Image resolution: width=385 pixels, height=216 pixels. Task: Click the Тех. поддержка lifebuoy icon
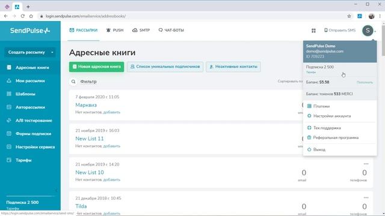point(309,128)
